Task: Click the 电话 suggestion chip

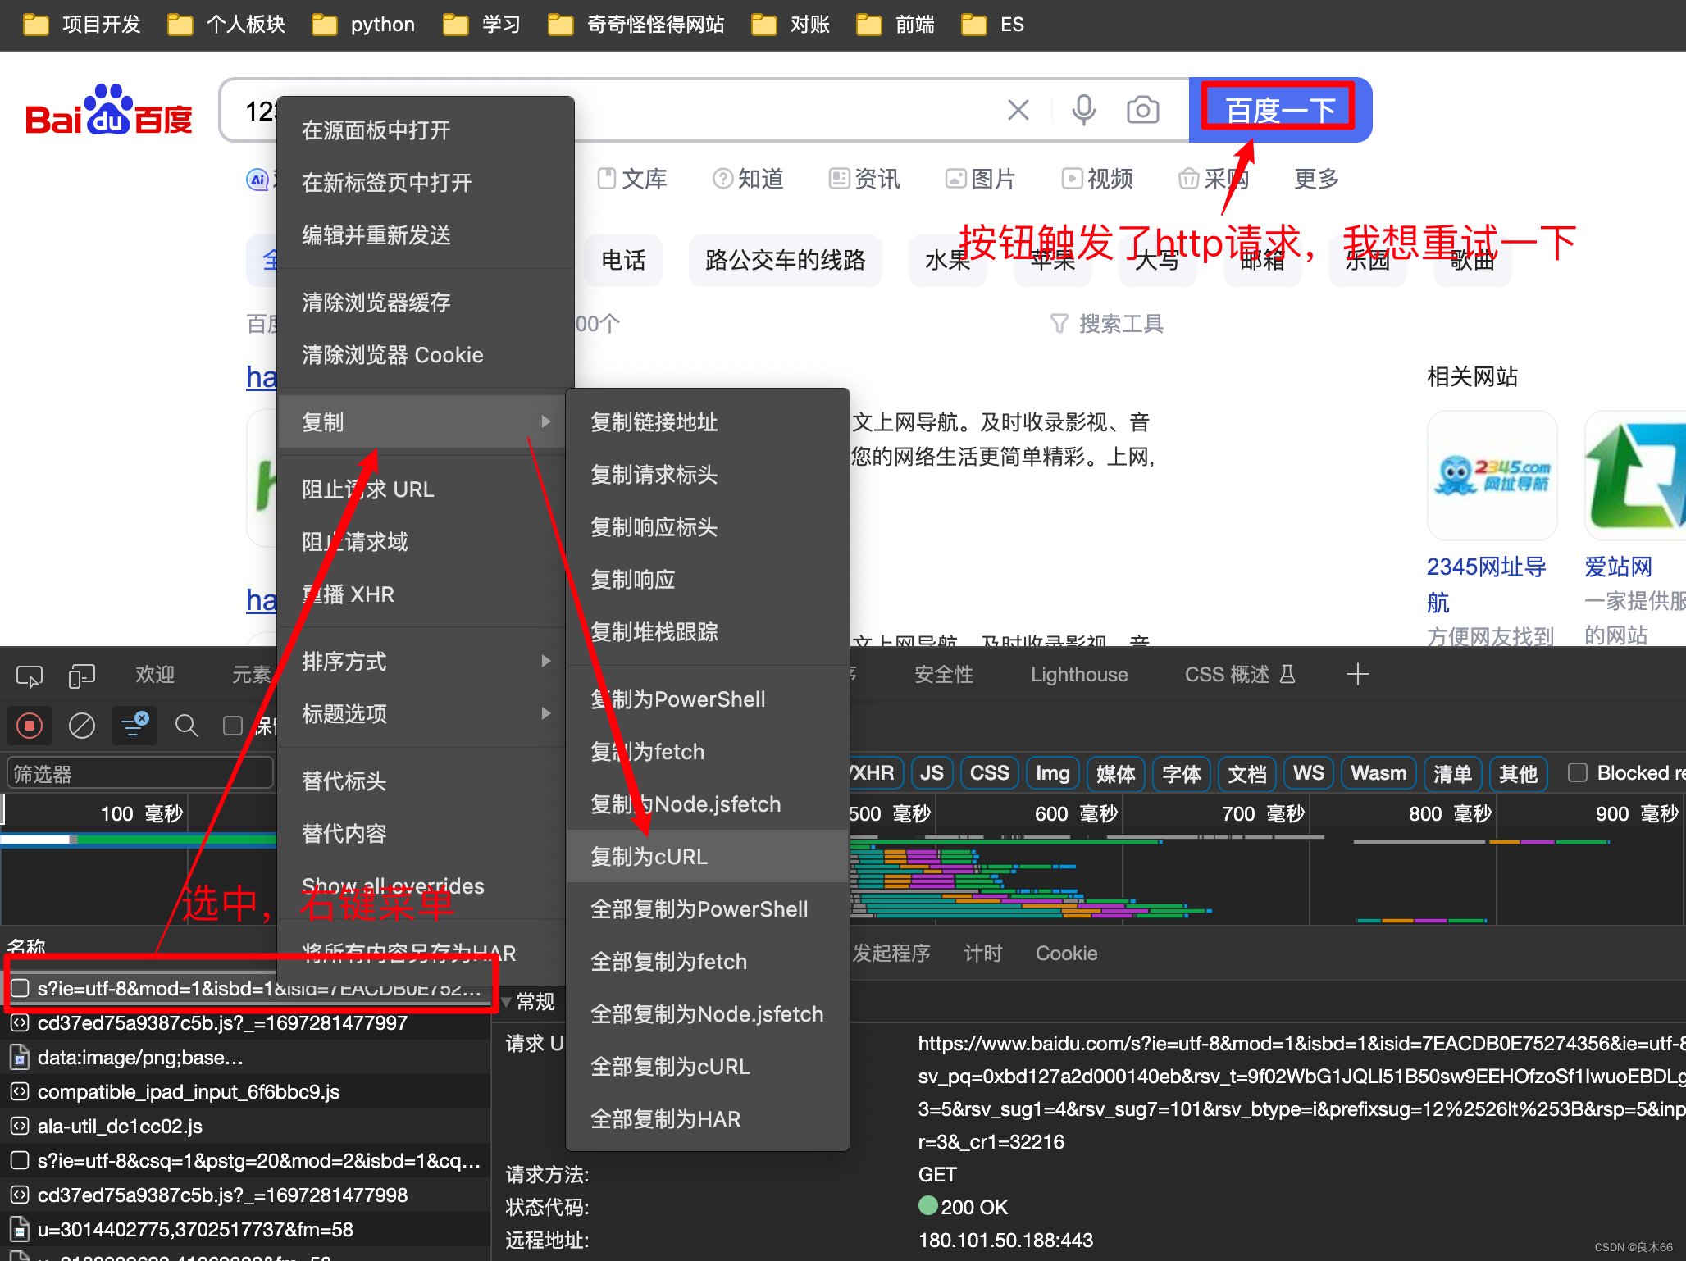Action: tap(623, 261)
